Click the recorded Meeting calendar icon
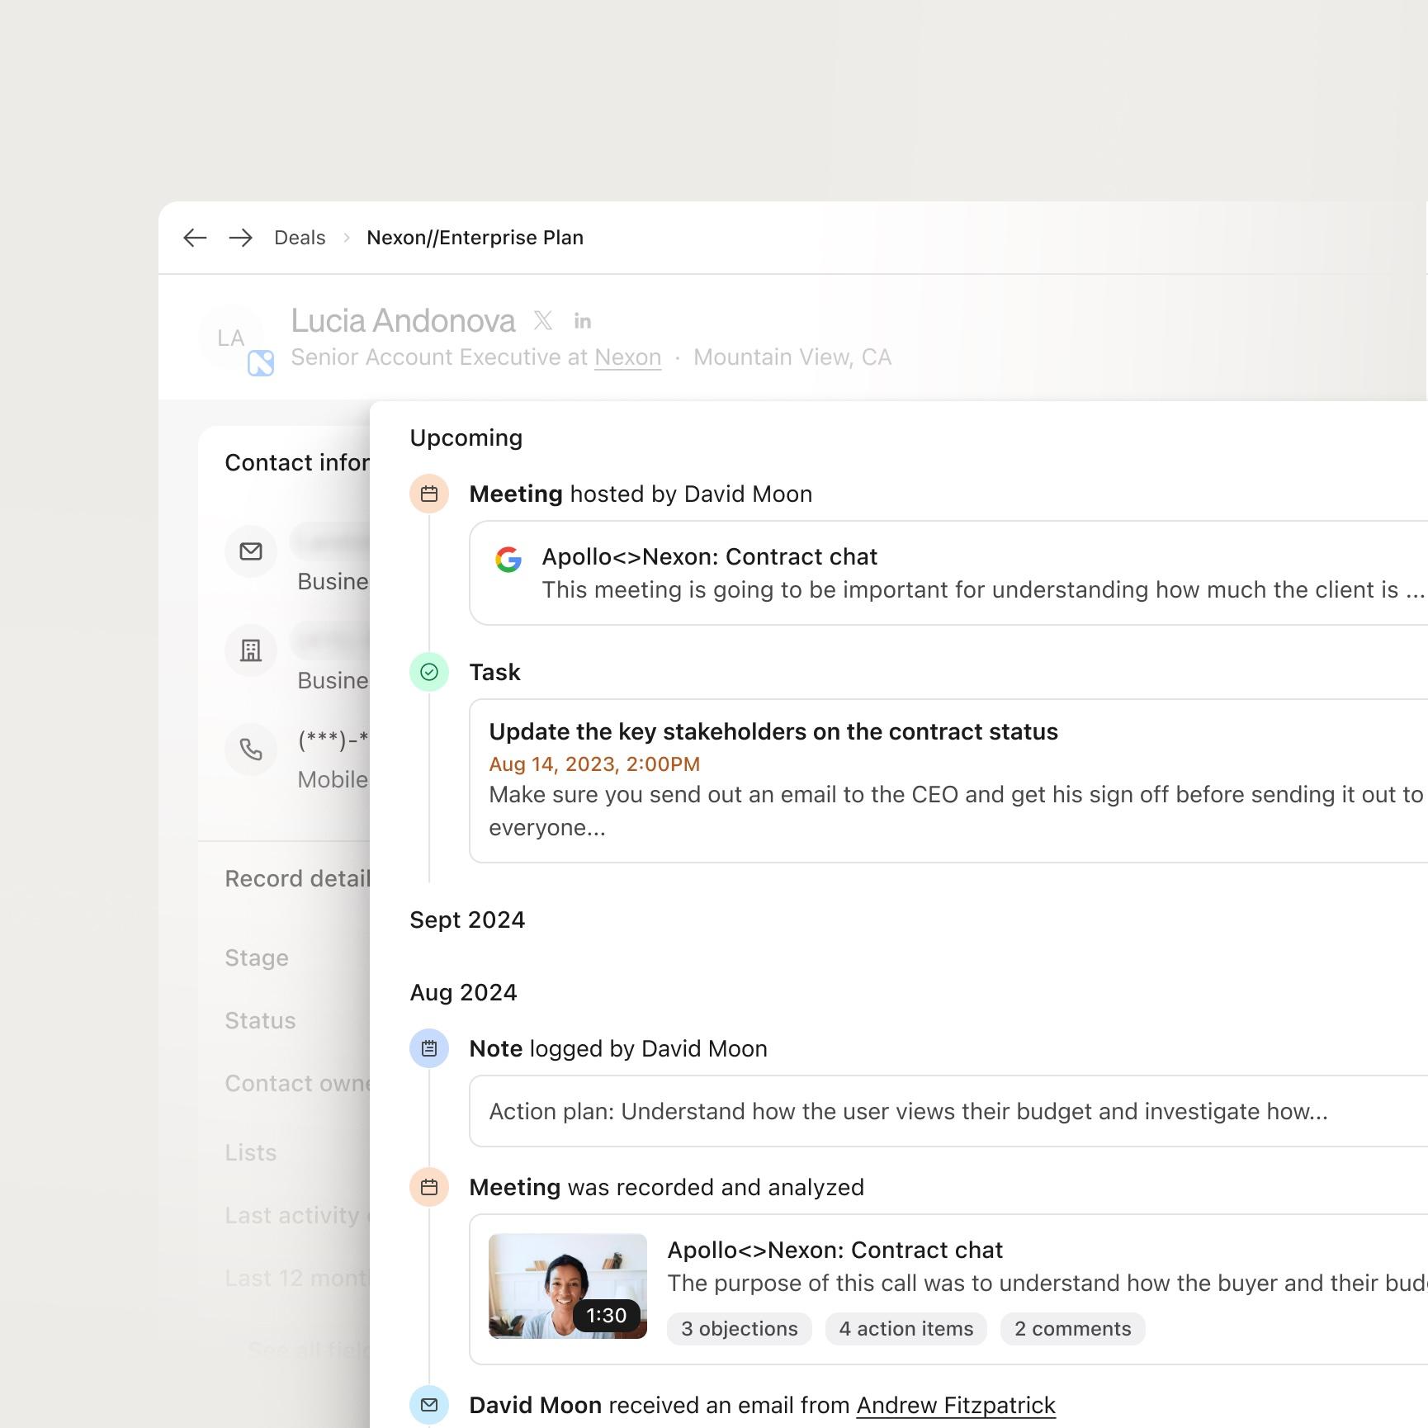Viewport: 1428px width, 1428px height. (x=429, y=1187)
